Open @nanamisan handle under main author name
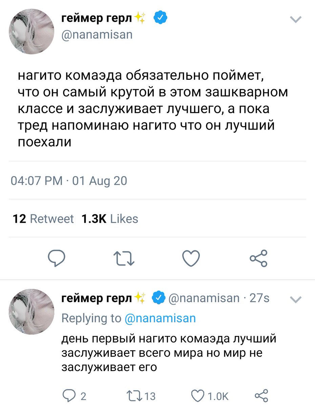The height and width of the screenshot is (407, 315). click(x=97, y=34)
